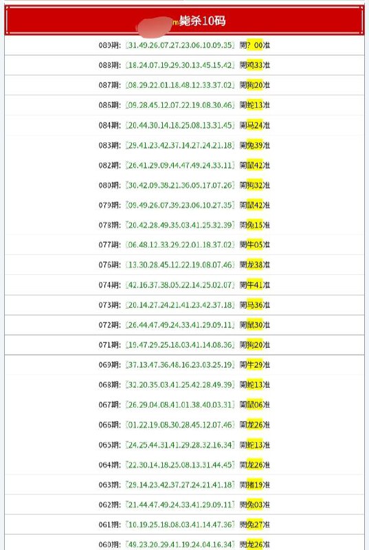Click highlighted result 猪19 in 063期
The height and width of the screenshot is (550, 369).
255,485
